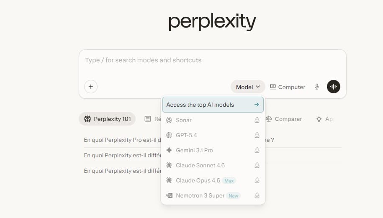Open Access the top AI models banner
The width and height of the screenshot is (383, 218).
pos(213,105)
